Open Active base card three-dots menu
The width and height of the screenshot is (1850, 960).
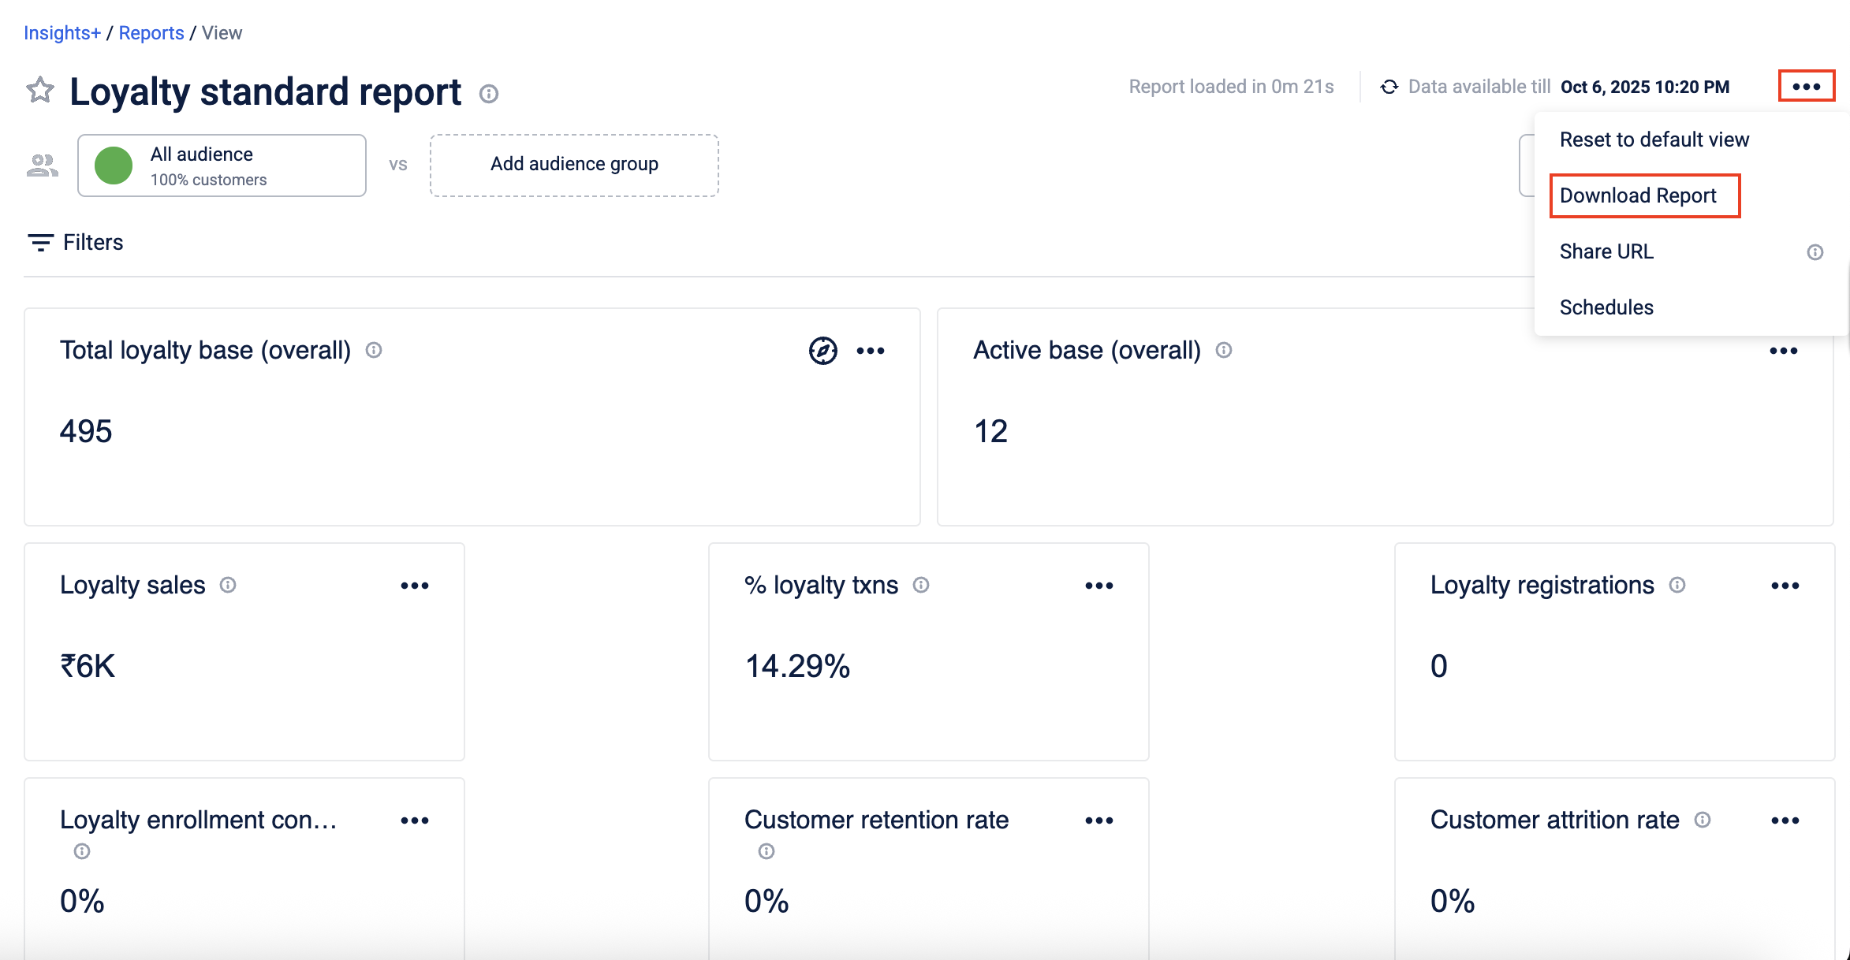click(1783, 351)
